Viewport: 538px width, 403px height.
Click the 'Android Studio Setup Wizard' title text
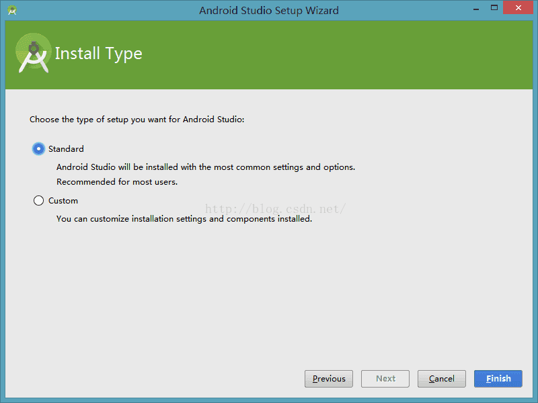click(x=269, y=11)
